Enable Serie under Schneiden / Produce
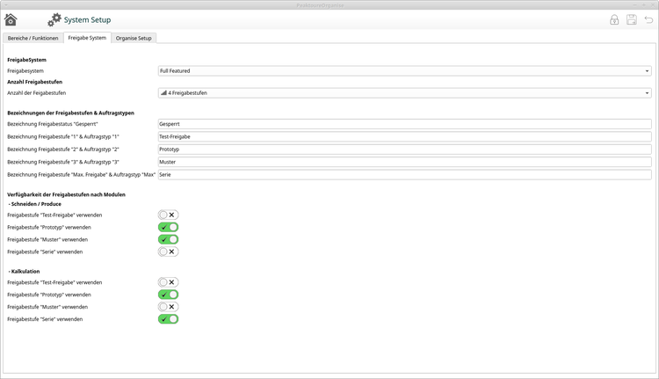Screen dimensions: 659x379 [x=168, y=251]
